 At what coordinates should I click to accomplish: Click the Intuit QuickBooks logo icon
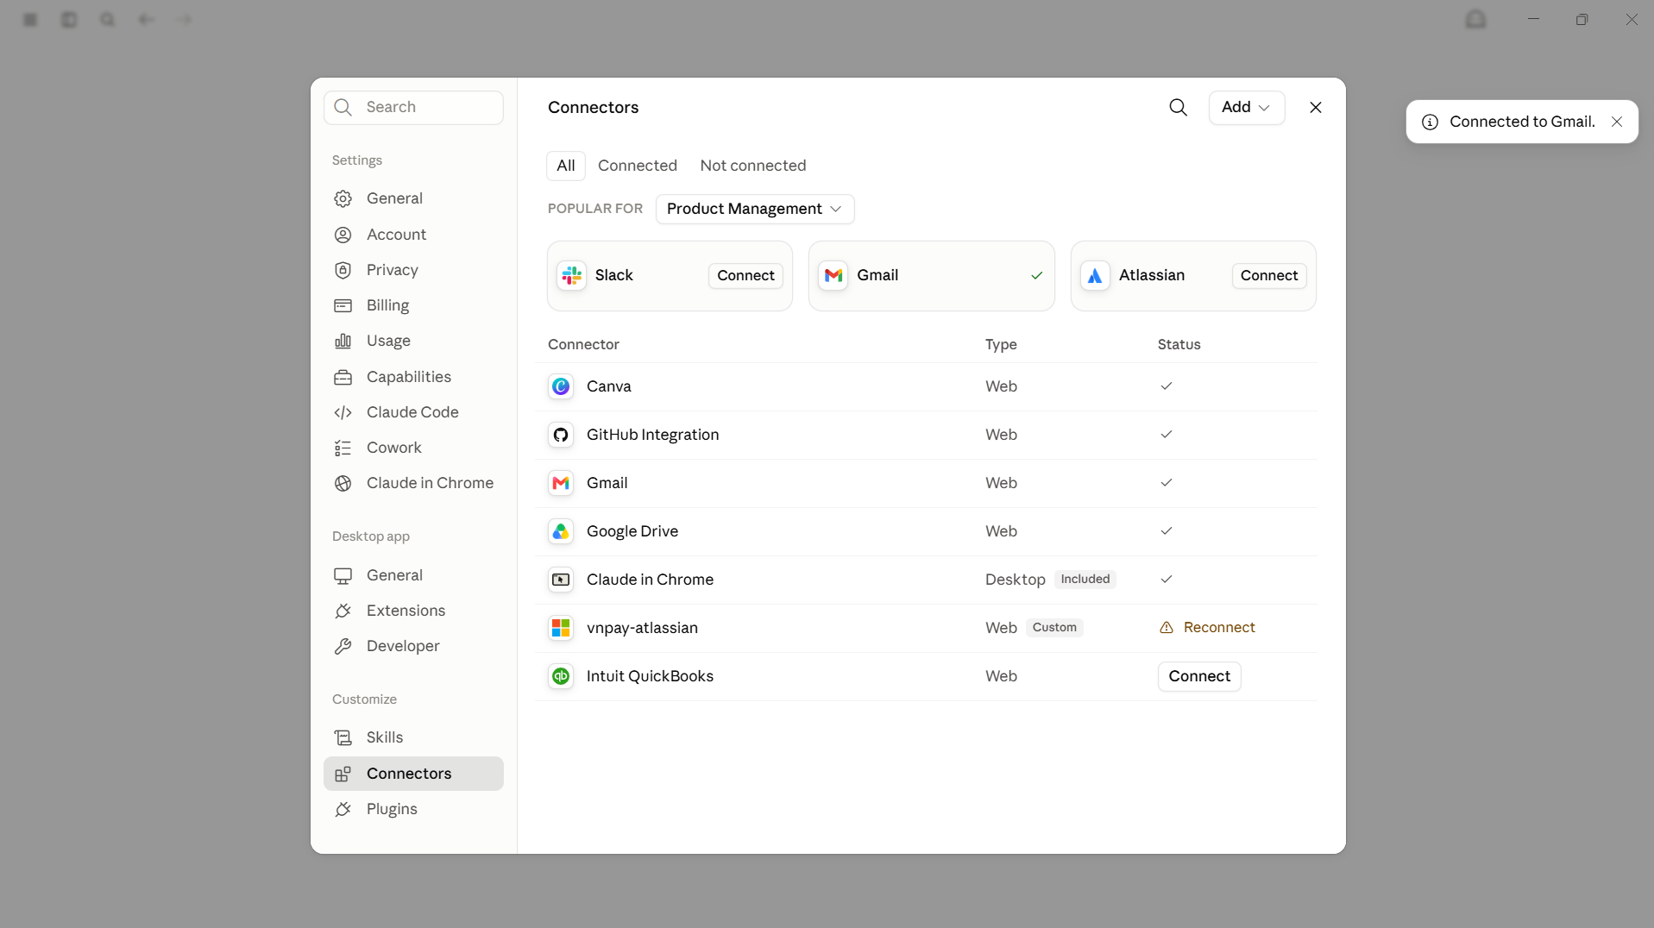click(561, 676)
